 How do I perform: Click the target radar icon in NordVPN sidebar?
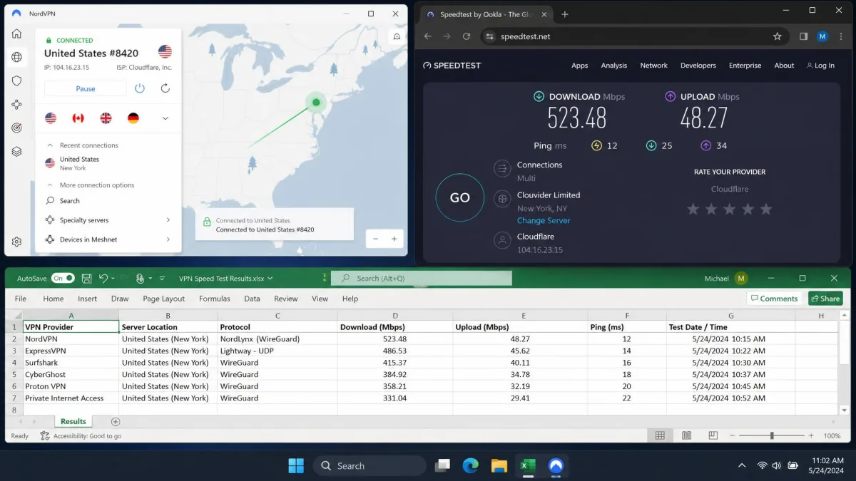click(x=17, y=128)
